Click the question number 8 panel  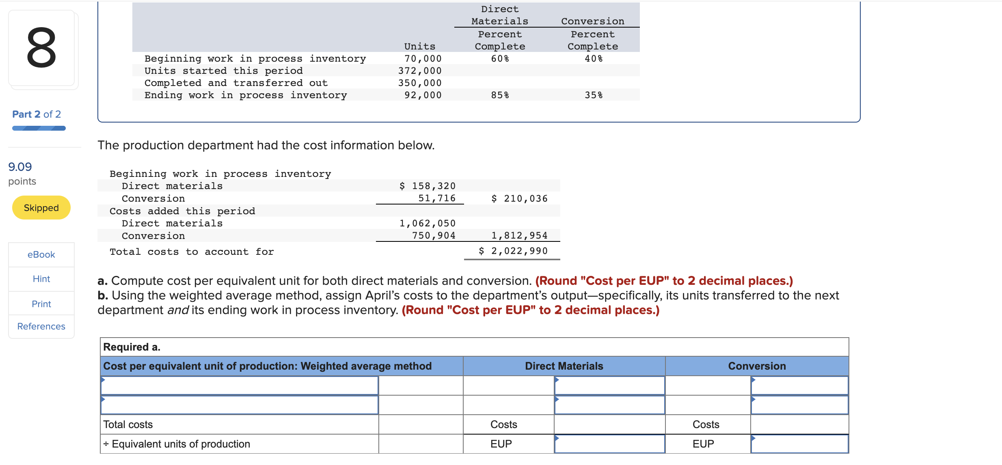click(43, 49)
